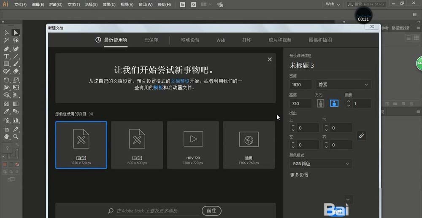Image resolution: width=422 pixels, height=218 pixels.
Task: Switch right panel to grid view
Action: coord(416,38)
